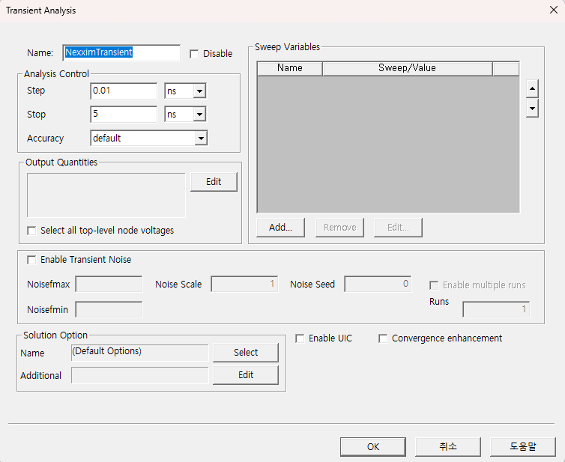The width and height of the screenshot is (565, 462).
Task: Click Edit for Additional solution options
Action: click(246, 375)
